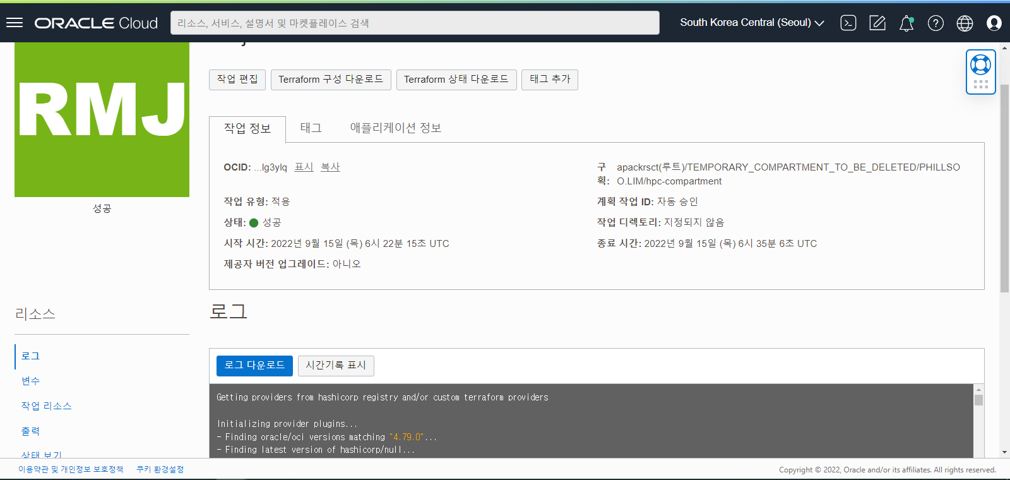Open the notifications bell icon
Viewport: 1010px width, 480px height.
coord(906,23)
